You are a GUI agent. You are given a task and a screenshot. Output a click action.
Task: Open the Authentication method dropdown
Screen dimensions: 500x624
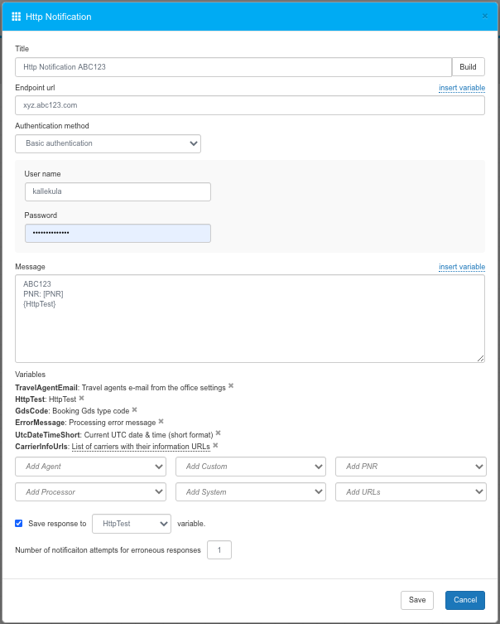tap(108, 143)
